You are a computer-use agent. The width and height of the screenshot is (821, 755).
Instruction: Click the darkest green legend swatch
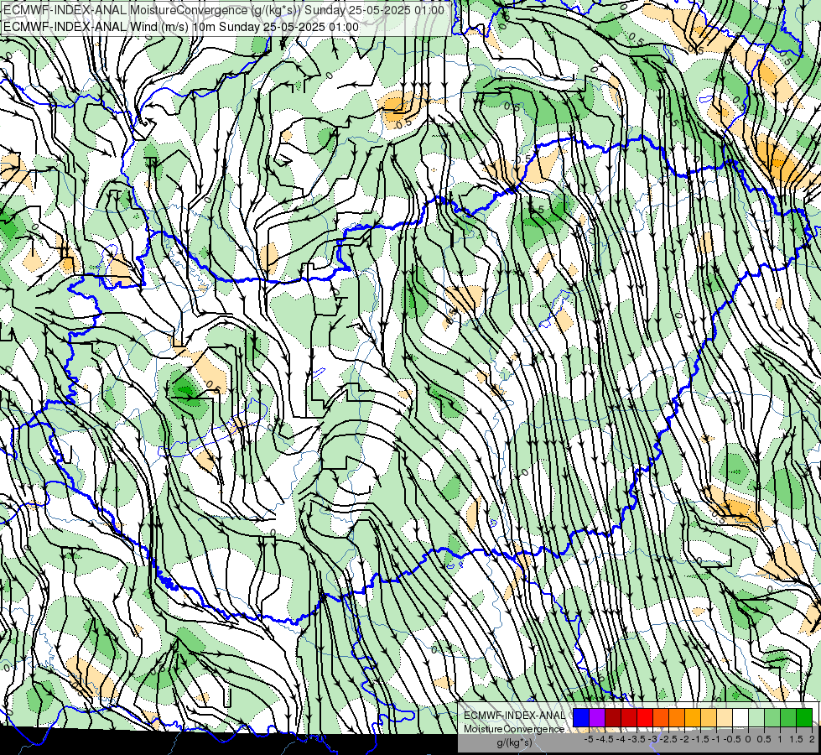[x=803, y=717]
